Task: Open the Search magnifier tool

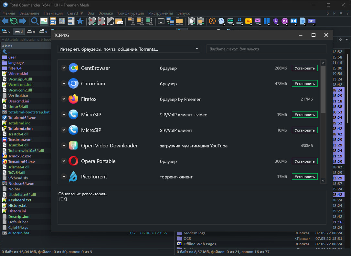Action: coord(35,21)
